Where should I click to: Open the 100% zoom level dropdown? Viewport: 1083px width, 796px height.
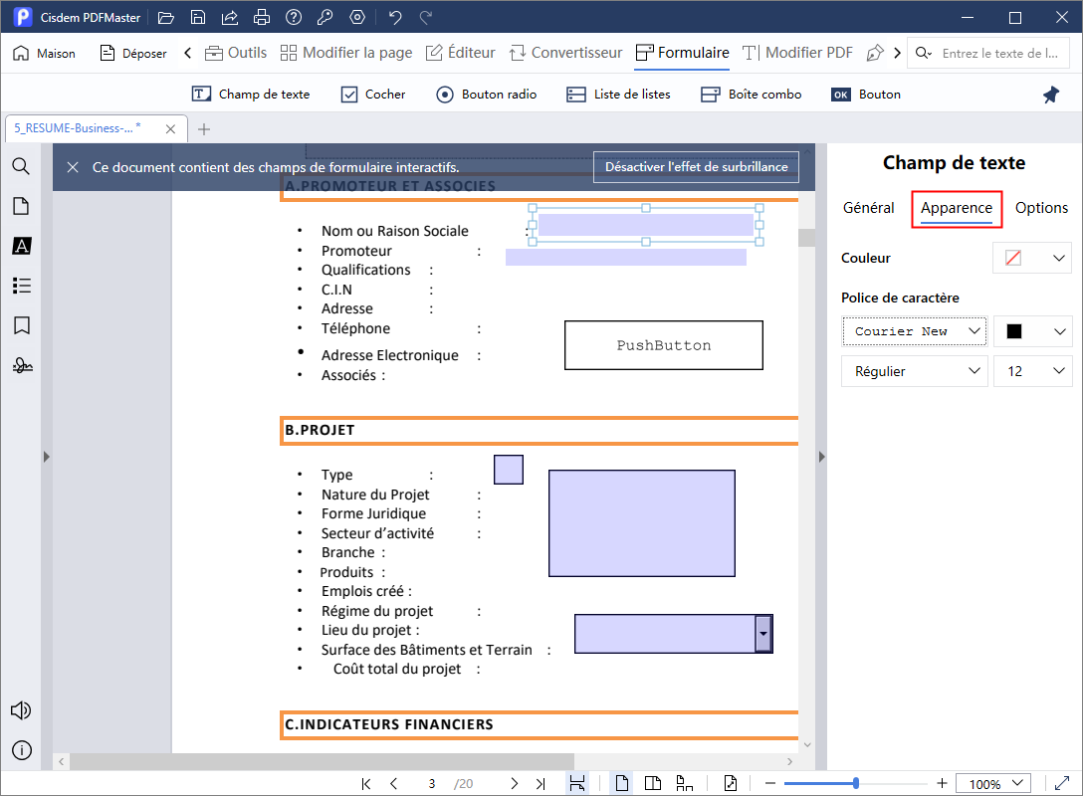[x=993, y=784]
